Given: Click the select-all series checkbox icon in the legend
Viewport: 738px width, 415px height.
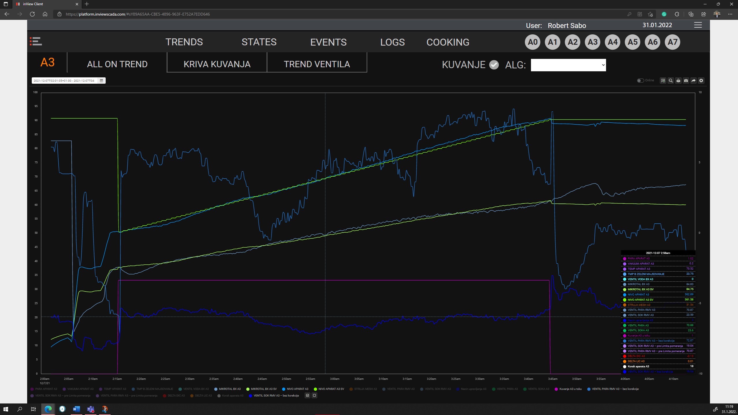Looking at the screenshot, I should [307, 395].
